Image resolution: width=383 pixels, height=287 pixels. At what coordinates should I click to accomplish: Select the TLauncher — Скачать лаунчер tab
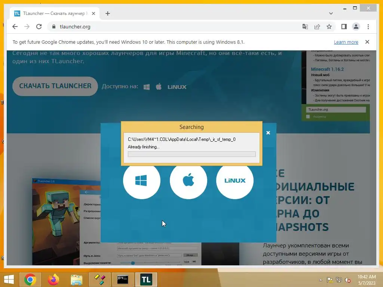[x=55, y=13]
